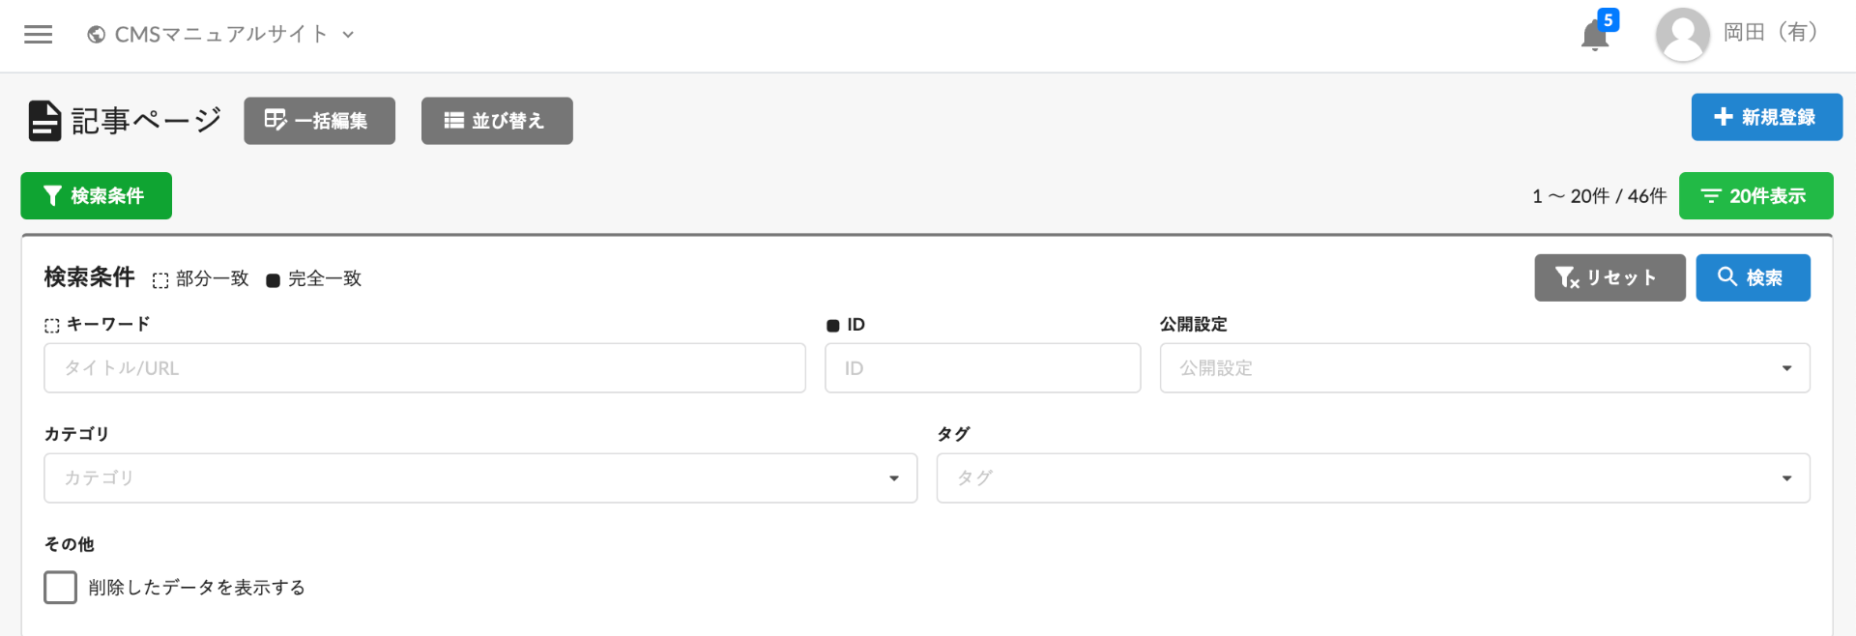Click the 記事ページ document icon
Viewport: 1856px width, 636px height.
click(44, 121)
